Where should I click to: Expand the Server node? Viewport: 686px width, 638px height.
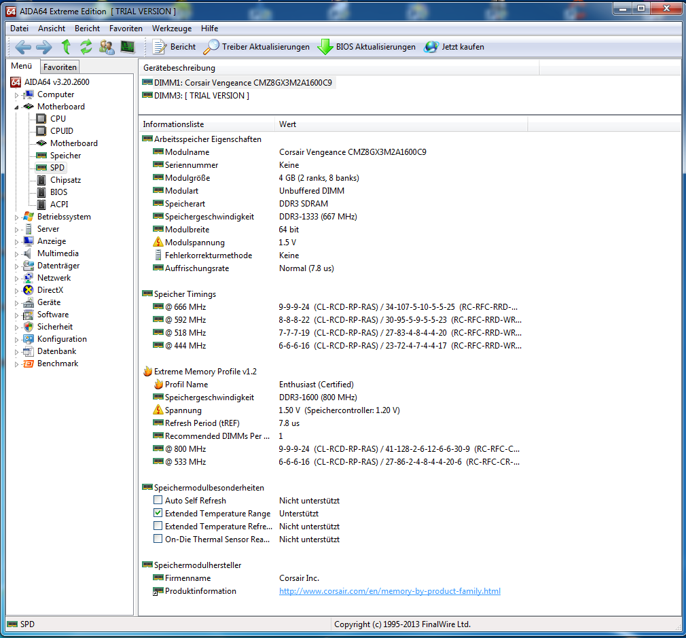[x=16, y=230]
